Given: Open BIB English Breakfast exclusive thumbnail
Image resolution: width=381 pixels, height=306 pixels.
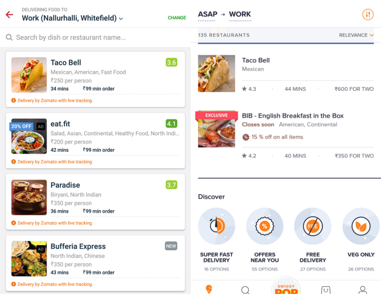Looking at the screenshot, I should click(217, 130).
